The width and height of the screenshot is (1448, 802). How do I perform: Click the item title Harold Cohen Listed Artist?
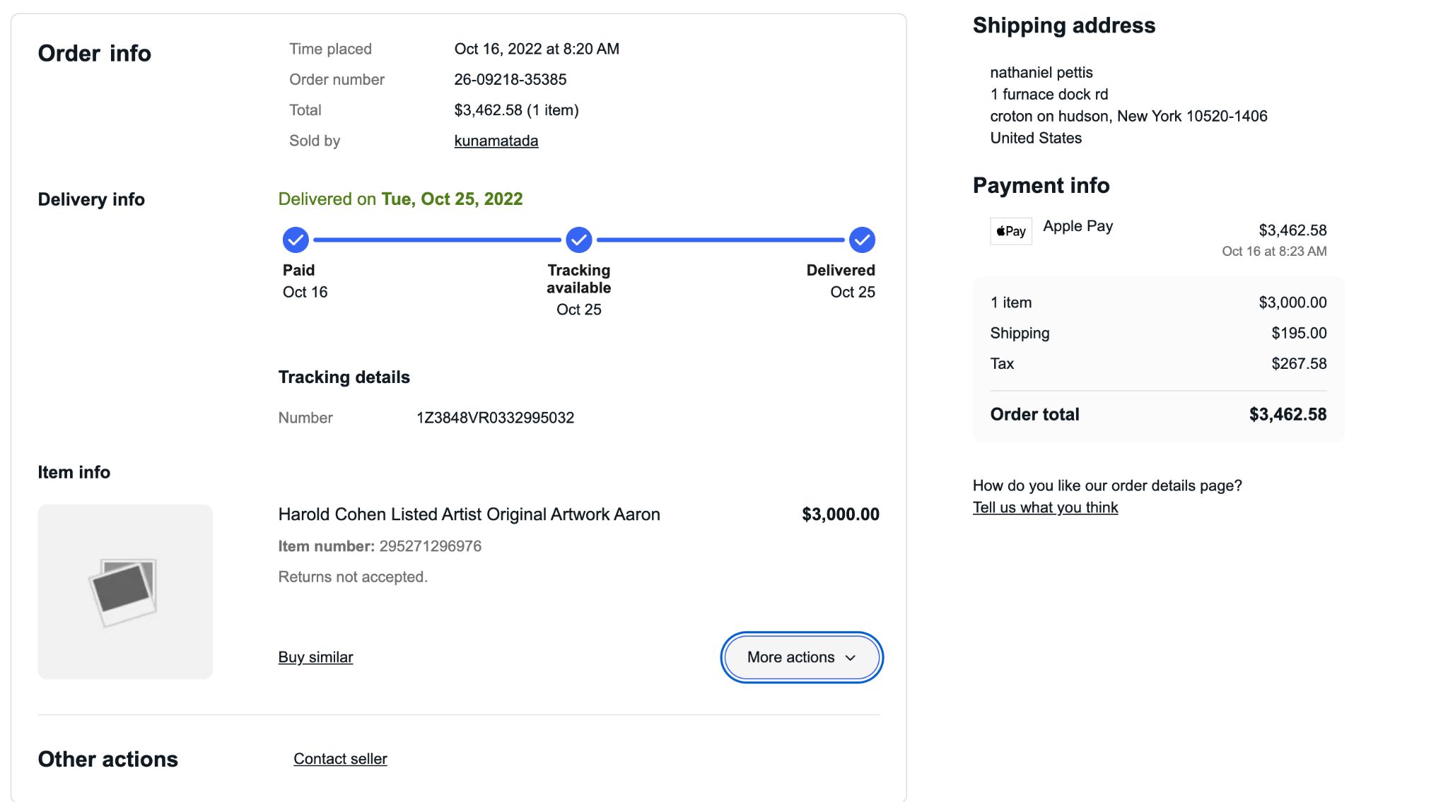tap(469, 514)
